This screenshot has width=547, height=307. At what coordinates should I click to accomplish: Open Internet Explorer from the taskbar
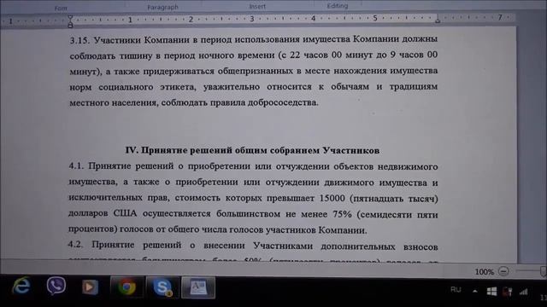pyautogui.click(x=21, y=287)
